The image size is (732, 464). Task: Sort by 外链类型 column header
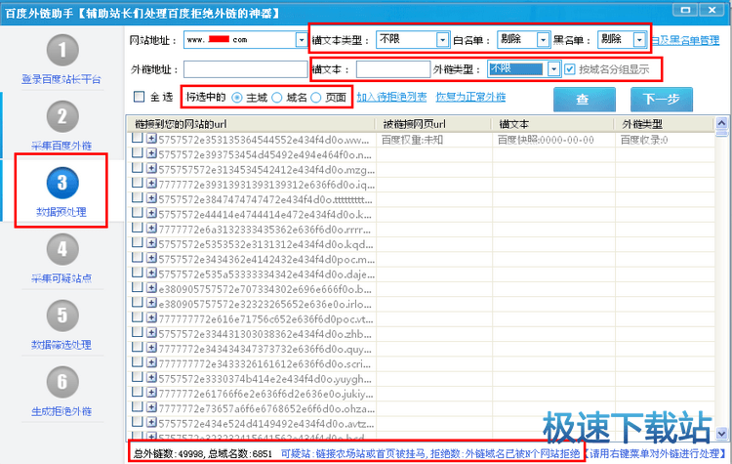pyautogui.click(x=664, y=124)
